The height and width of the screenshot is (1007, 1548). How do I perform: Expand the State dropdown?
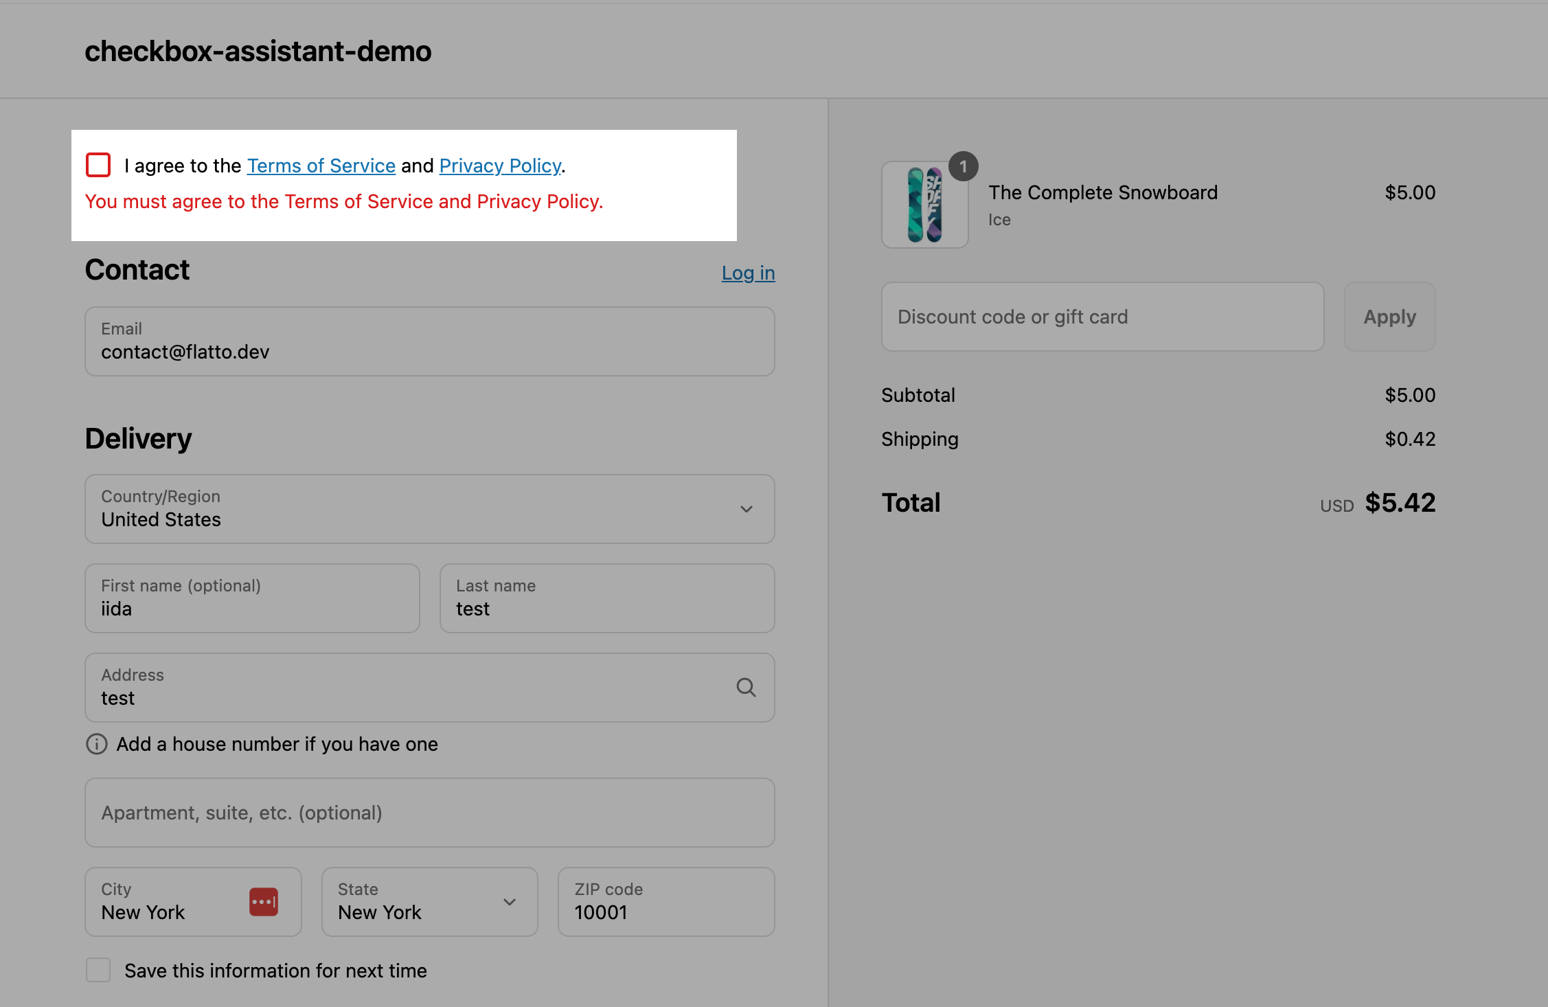[x=429, y=902]
